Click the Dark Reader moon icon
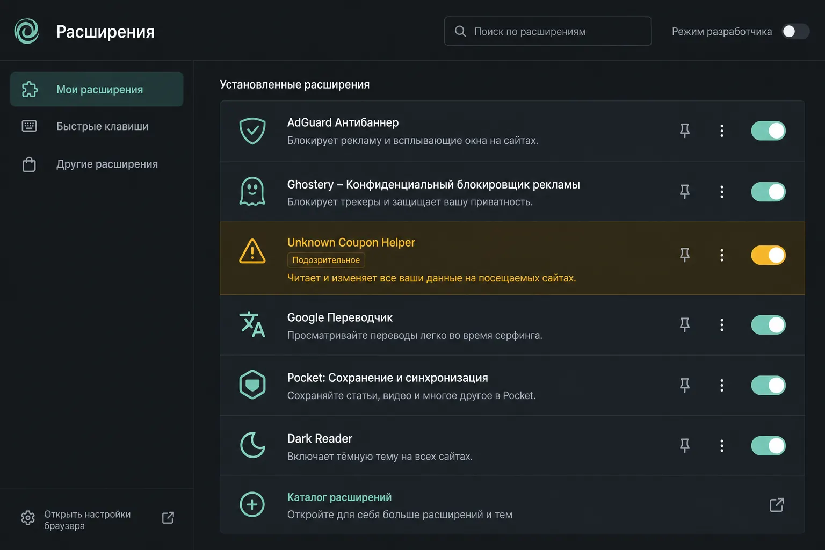Viewport: 825px width, 550px height. click(x=252, y=445)
